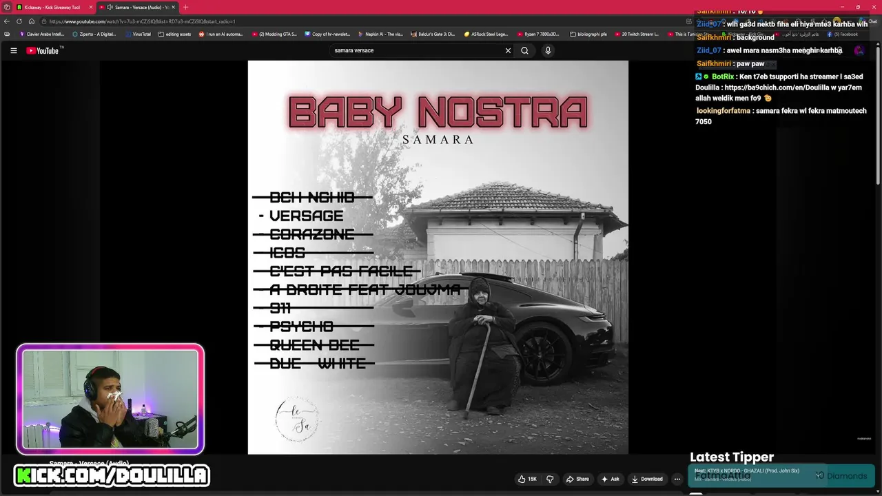Click username lookingforfatma in chat
This screenshot has width=882, height=496.
pos(723,110)
